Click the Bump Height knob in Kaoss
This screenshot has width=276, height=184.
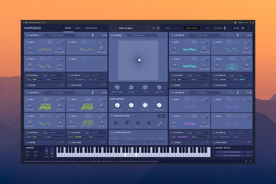(117, 87)
